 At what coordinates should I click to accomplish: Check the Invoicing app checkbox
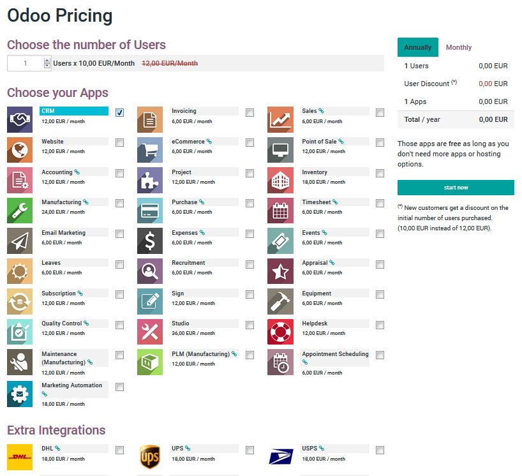[x=250, y=112]
